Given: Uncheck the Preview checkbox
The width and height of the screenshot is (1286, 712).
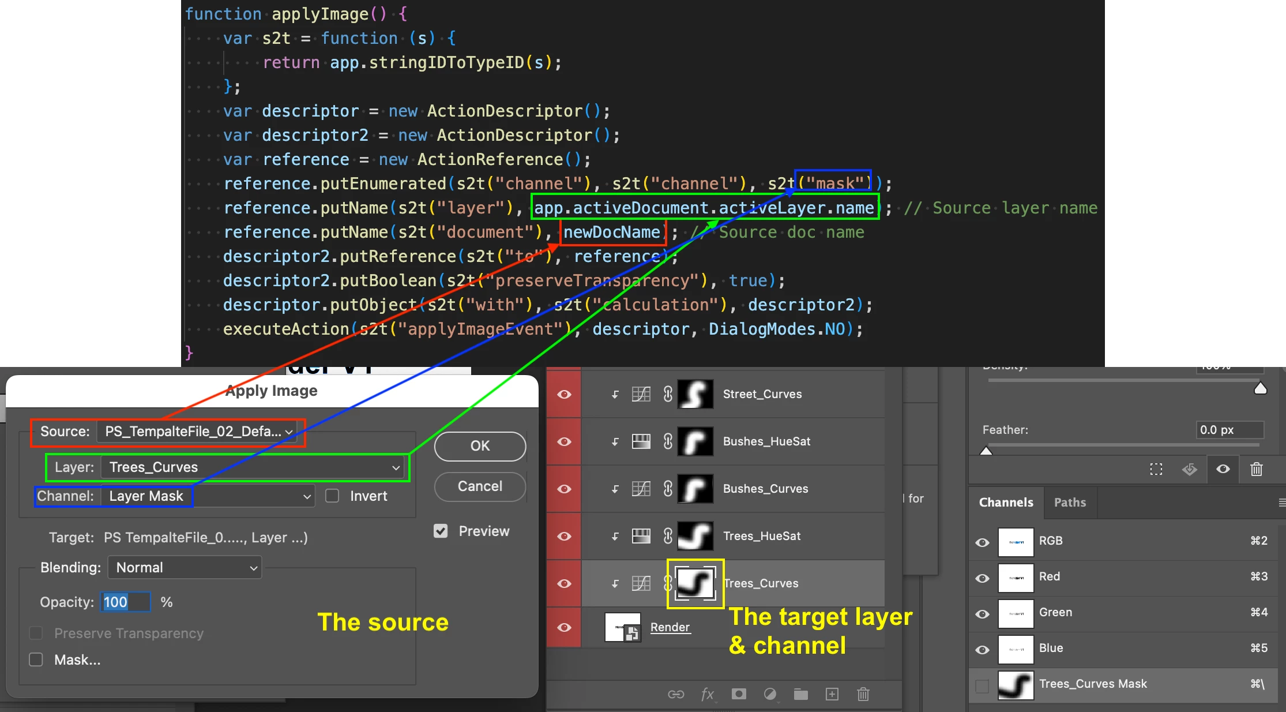Looking at the screenshot, I should [x=441, y=531].
